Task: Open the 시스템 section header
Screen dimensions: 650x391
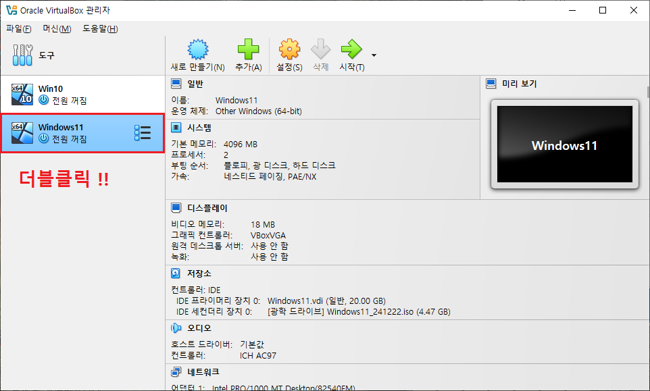Action: point(199,128)
